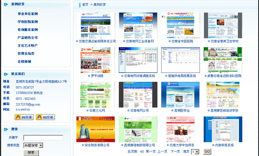Screen dimensions: 259x156
Task: Choose the 管理系统类 category
Action: [26, 54]
